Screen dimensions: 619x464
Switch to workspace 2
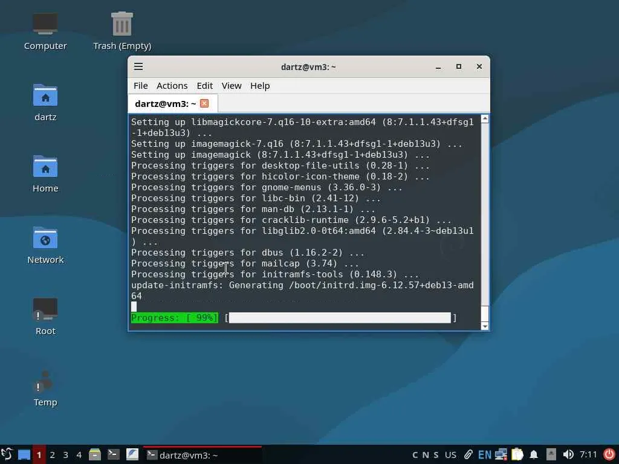(x=52, y=454)
